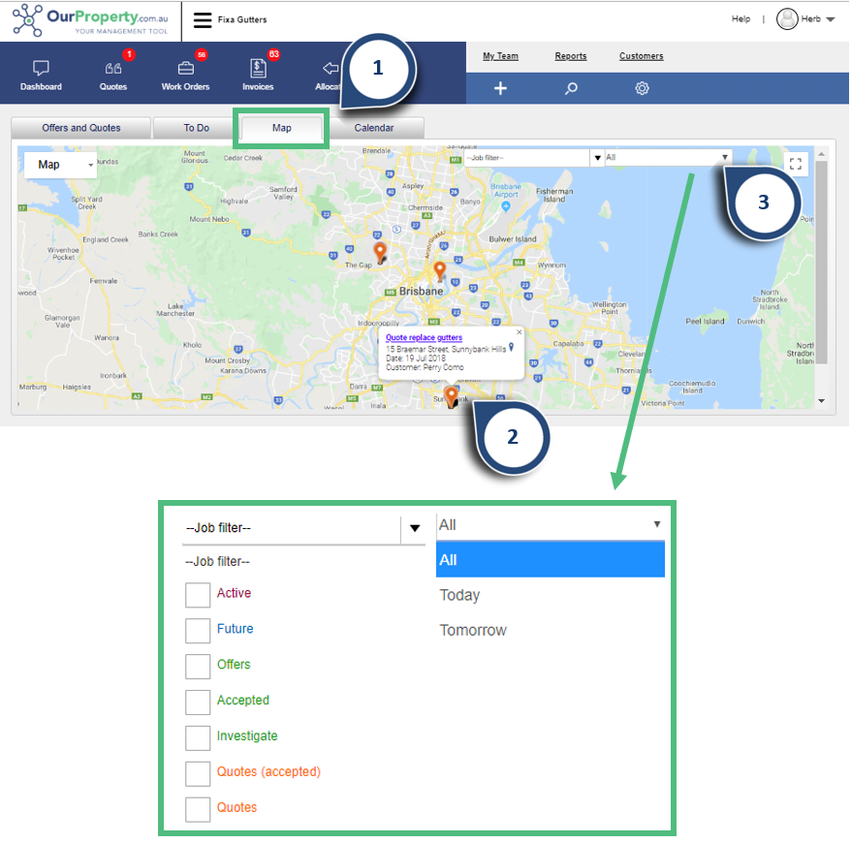Viewport: 851px width, 843px height.
Task: Select the map pin near The Gap
Action: (x=380, y=252)
